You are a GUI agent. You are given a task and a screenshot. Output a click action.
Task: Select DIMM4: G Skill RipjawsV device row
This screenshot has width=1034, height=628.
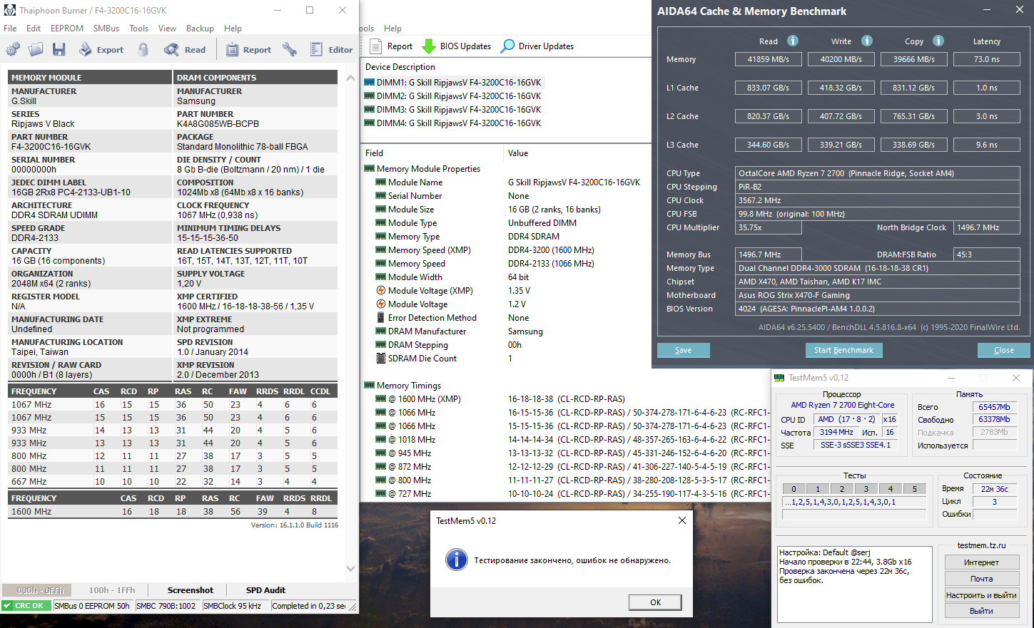(453, 123)
